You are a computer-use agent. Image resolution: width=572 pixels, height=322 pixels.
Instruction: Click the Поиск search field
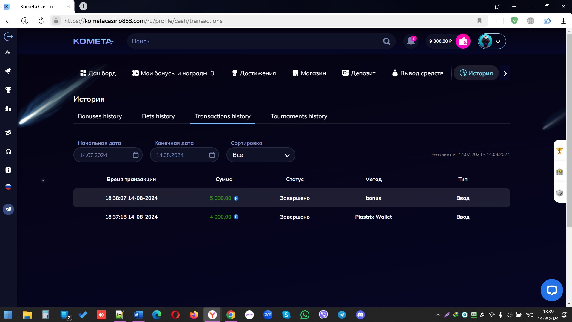pos(254,41)
